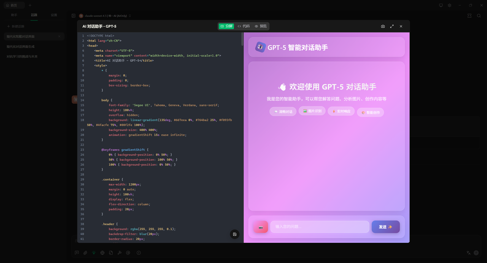Remove the 现代化炫酷对话界面 topic via its X

[x=59, y=37]
